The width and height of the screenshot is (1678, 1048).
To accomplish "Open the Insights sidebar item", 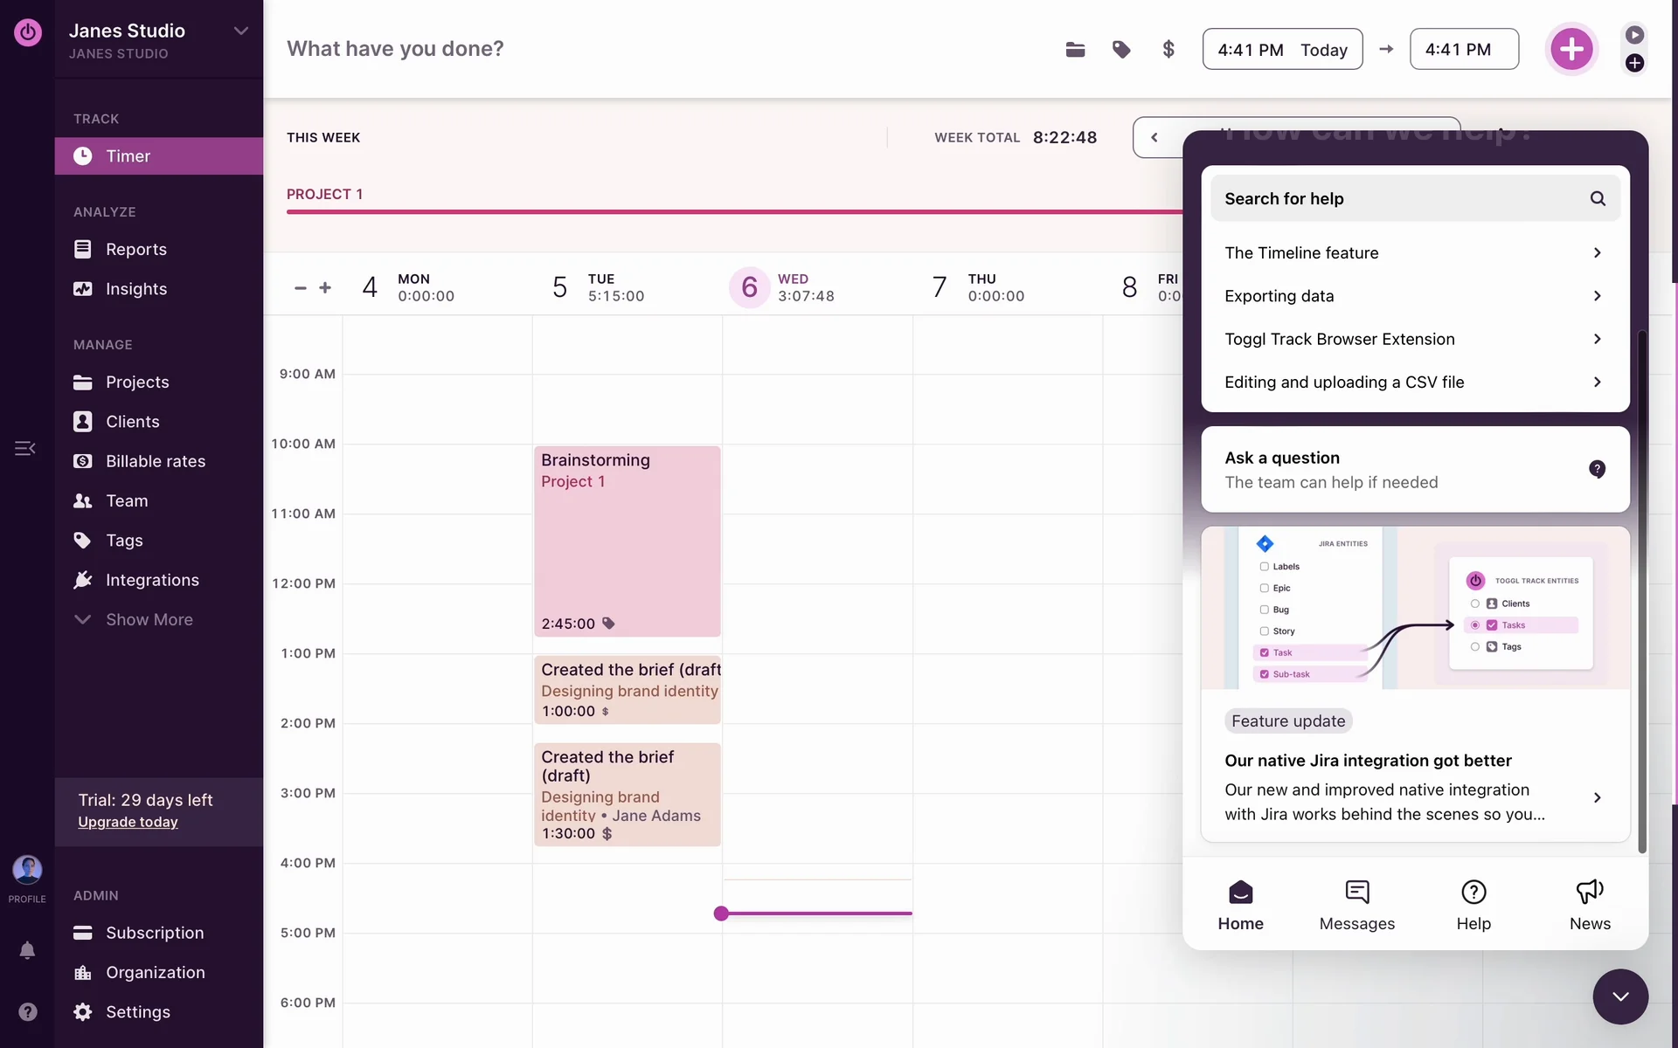I will click(x=135, y=289).
